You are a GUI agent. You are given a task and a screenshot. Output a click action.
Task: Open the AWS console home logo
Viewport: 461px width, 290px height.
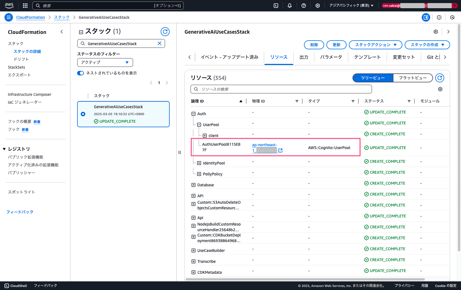9,6
